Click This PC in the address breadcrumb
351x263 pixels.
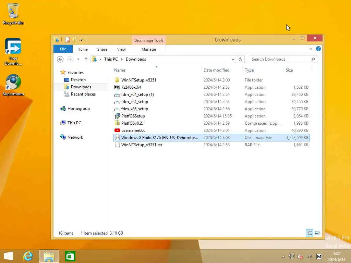coord(111,59)
